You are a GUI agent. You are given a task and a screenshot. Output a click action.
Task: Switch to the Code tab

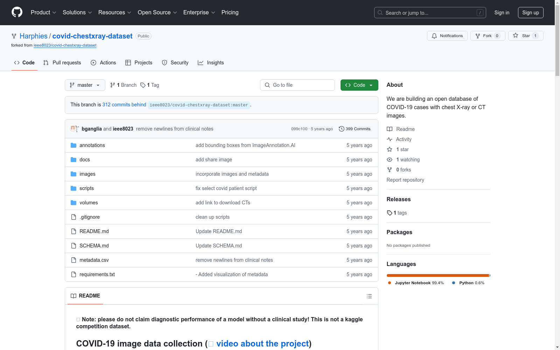[24, 63]
